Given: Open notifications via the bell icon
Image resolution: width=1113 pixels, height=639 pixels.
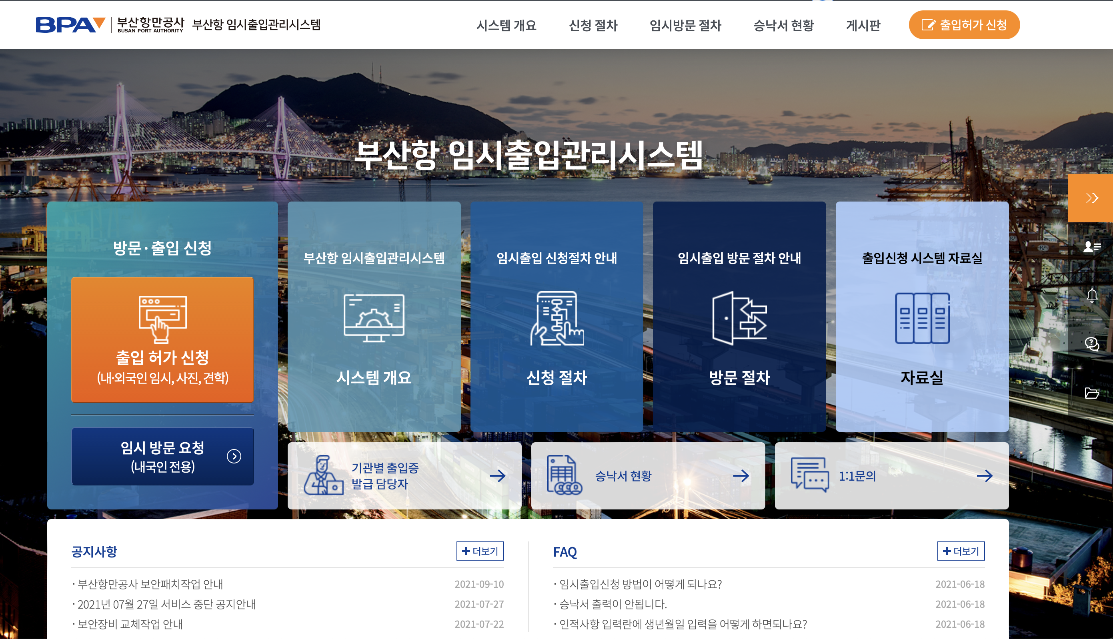Looking at the screenshot, I should 1093,296.
